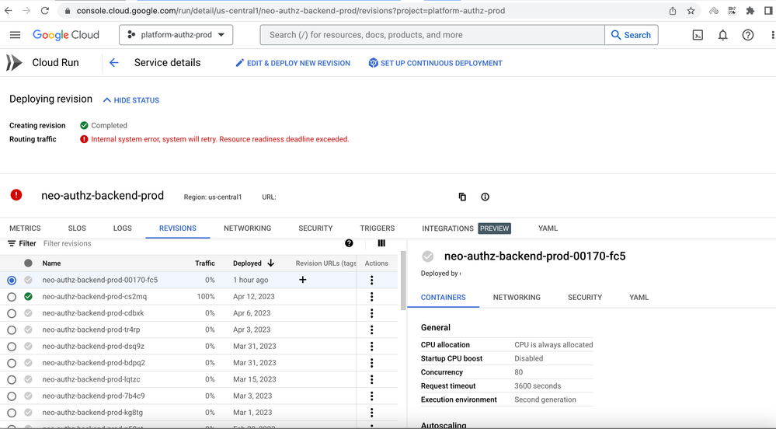Select revision name neo-authz-backend-prod-cs2mq
The width and height of the screenshot is (776, 429).
95,297
